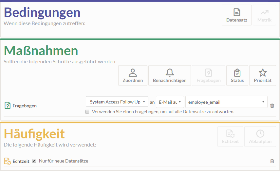Click the Bedingungen section heading
Image resolution: width=280 pixels, height=171 pixels.
click(x=42, y=12)
